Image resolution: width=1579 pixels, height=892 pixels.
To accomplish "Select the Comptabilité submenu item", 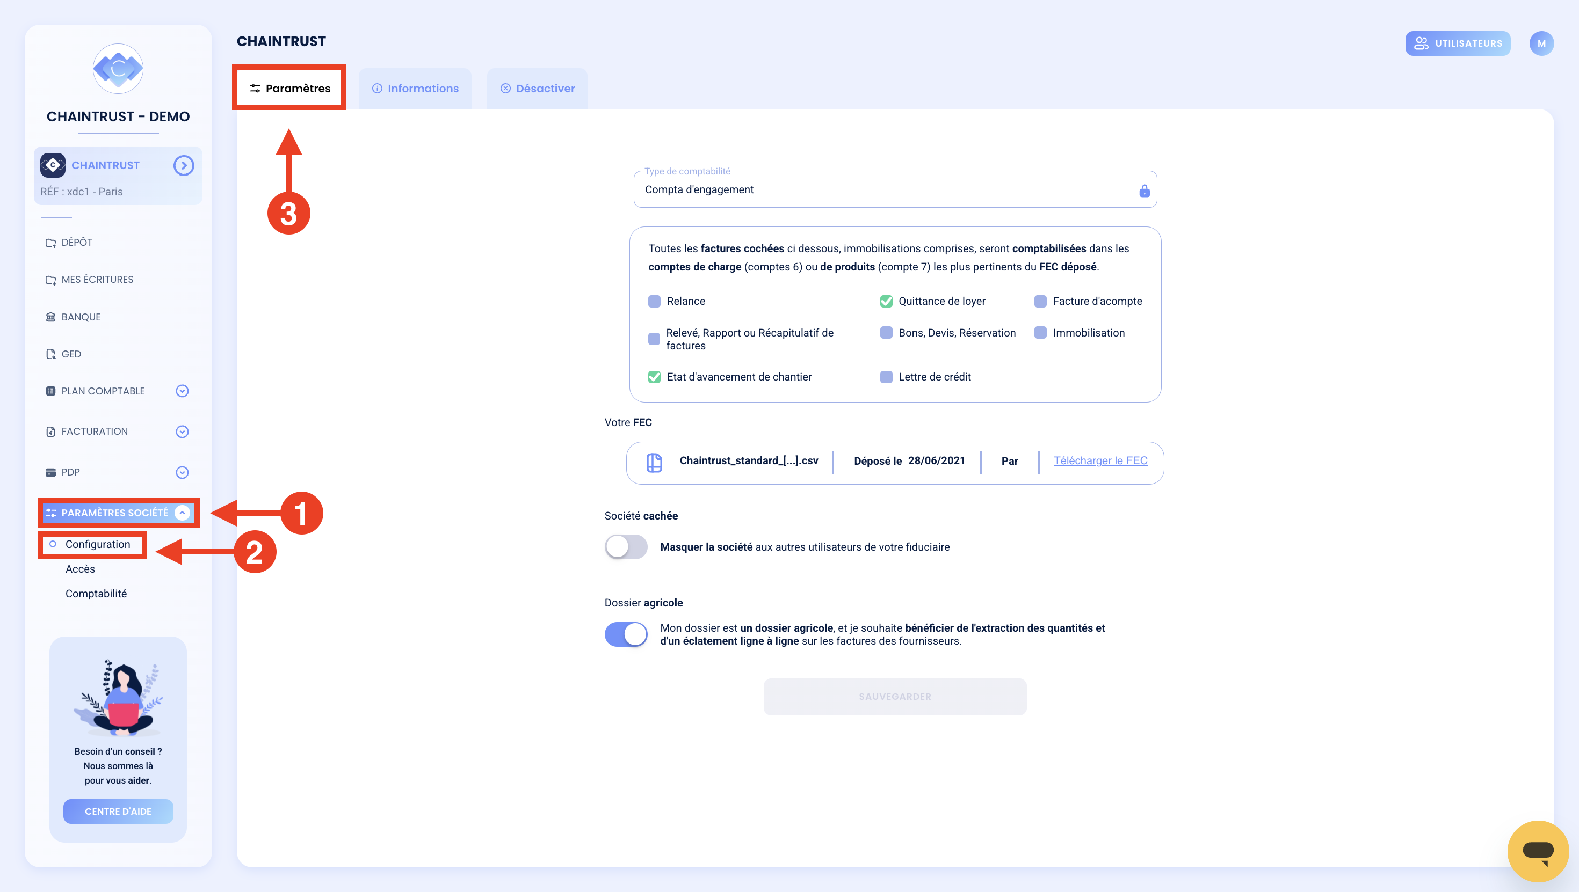I will coord(96,594).
